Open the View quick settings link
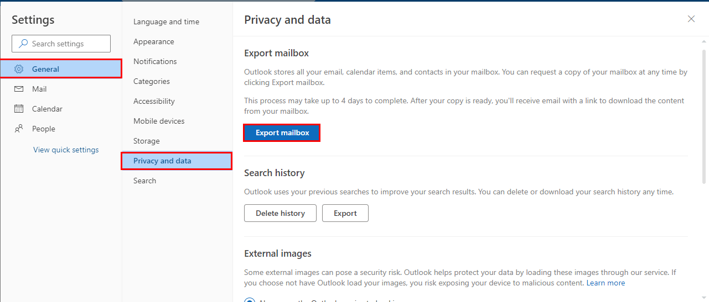 tap(66, 150)
